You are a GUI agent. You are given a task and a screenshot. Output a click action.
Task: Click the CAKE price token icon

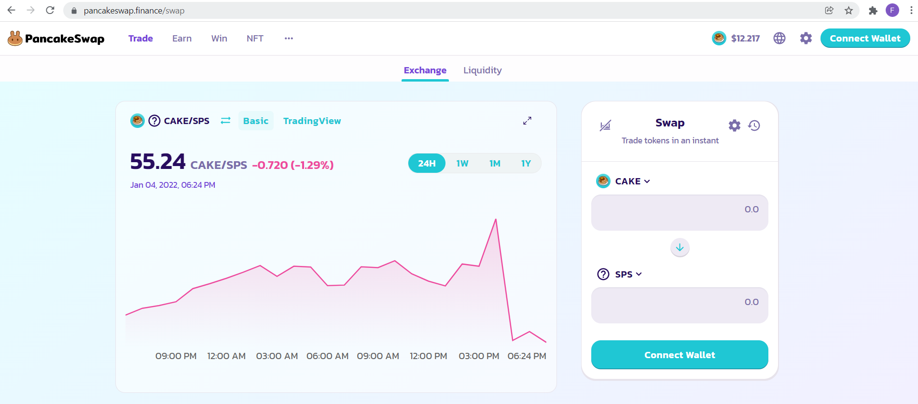[x=719, y=38]
